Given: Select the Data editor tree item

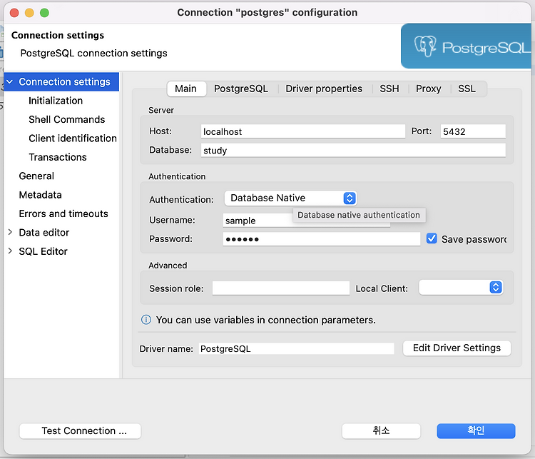Looking at the screenshot, I should coord(44,233).
